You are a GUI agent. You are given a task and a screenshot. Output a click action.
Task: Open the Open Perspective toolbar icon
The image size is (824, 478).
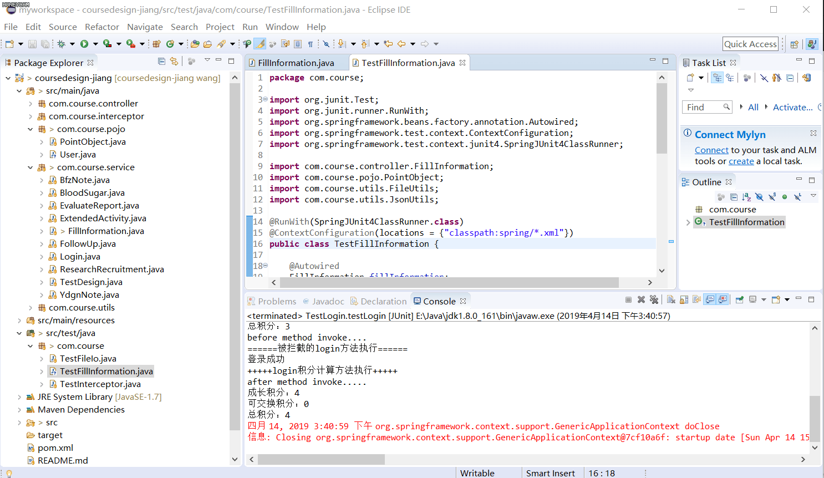[x=794, y=44]
